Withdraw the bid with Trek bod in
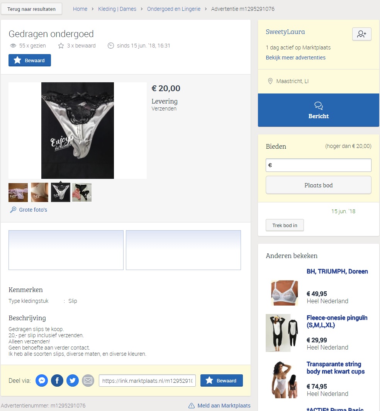This screenshot has height=411, width=380. click(x=285, y=225)
